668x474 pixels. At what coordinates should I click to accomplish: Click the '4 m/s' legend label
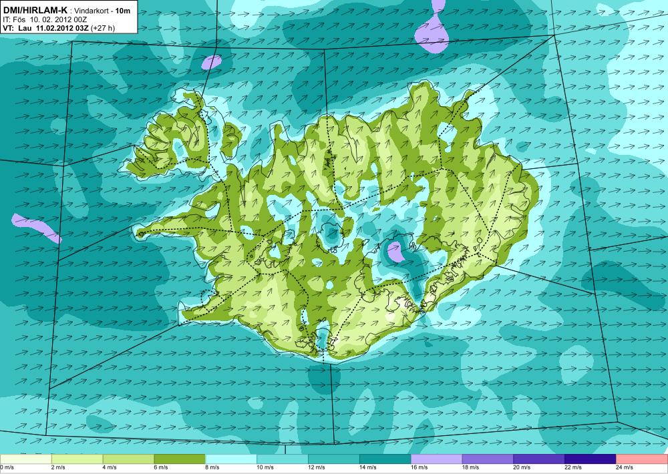click(110, 467)
